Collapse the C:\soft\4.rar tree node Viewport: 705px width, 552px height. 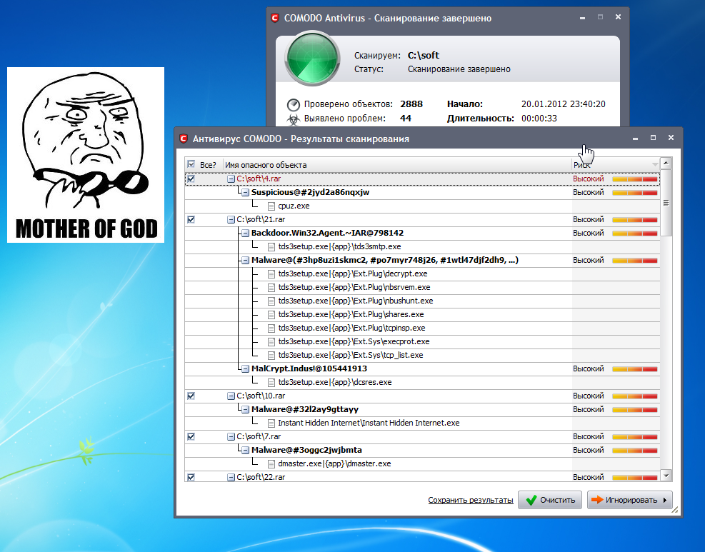pos(231,179)
